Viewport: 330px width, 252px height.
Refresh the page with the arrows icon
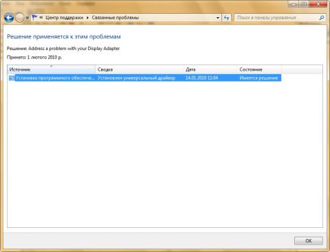point(226,18)
